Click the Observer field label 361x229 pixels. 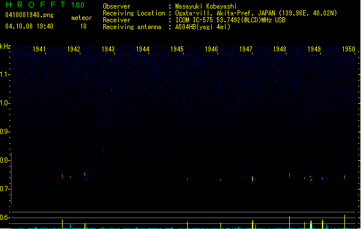(x=117, y=6)
